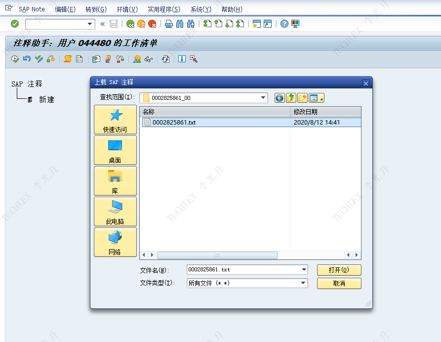Go to 桌面 location
The height and width of the screenshot is (342, 441).
[x=116, y=150]
